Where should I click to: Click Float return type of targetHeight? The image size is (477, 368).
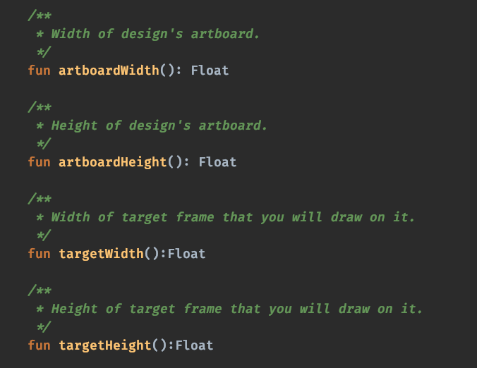[x=194, y=345]
